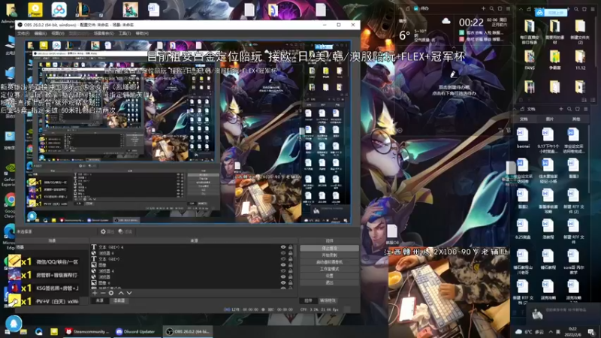Image resolution: width=601 pixels, height=338 pixels.
Task: Click the 工作室模式 button
Action: pyautogui.click(x=329, y=269)
